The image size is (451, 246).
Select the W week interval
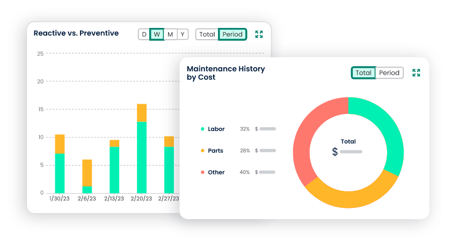pyautogui.click(x=157, y=34)
